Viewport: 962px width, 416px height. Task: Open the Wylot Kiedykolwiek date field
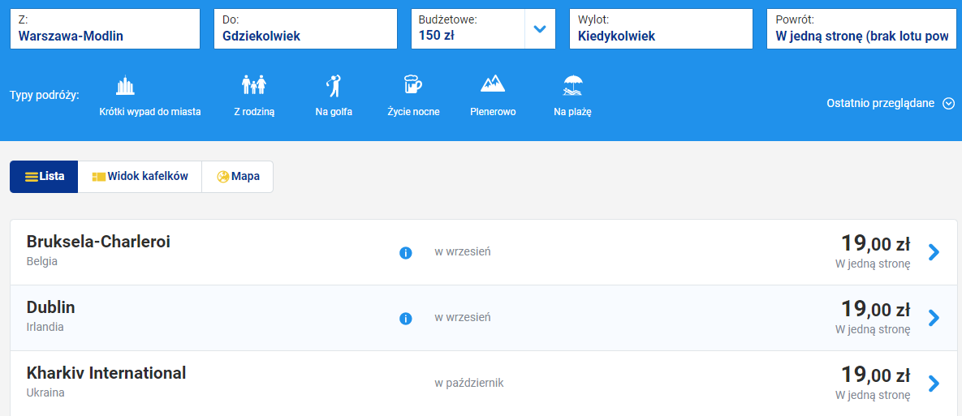pyautogui.click(x=661, y=29)
